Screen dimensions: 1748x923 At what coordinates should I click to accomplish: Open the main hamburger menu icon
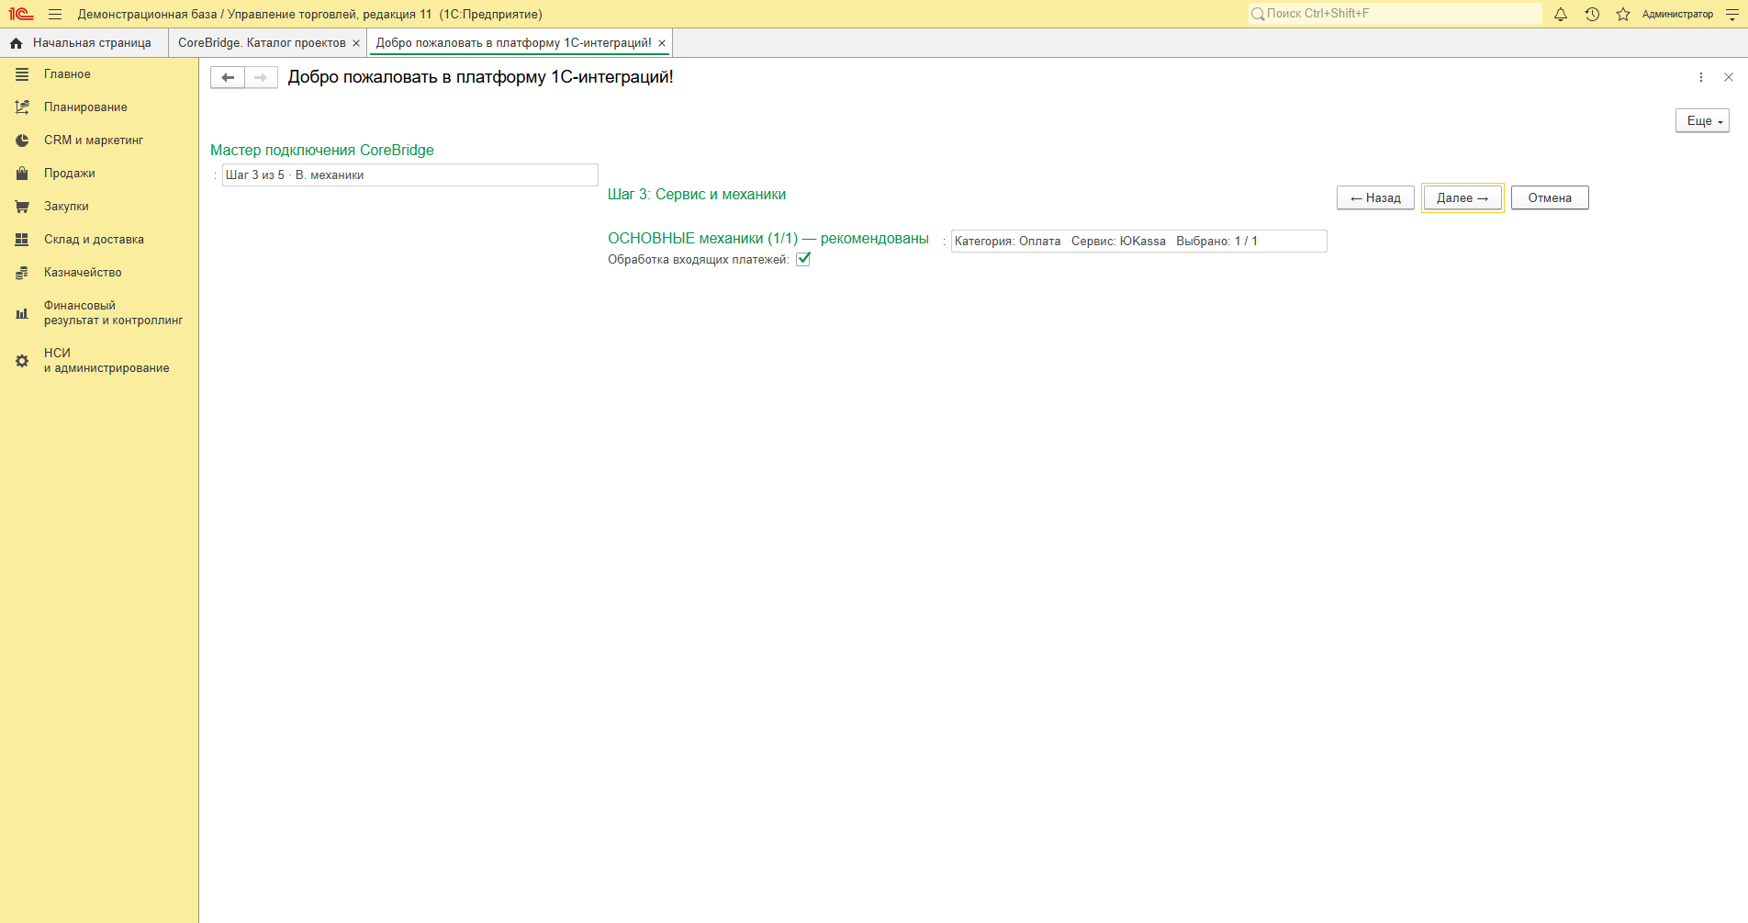(x=55, y=14)
